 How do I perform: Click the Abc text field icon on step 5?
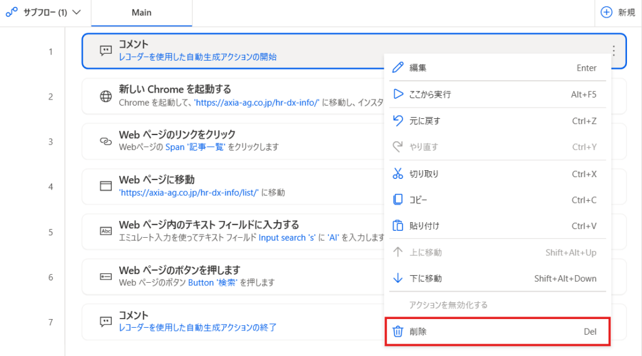106,231
